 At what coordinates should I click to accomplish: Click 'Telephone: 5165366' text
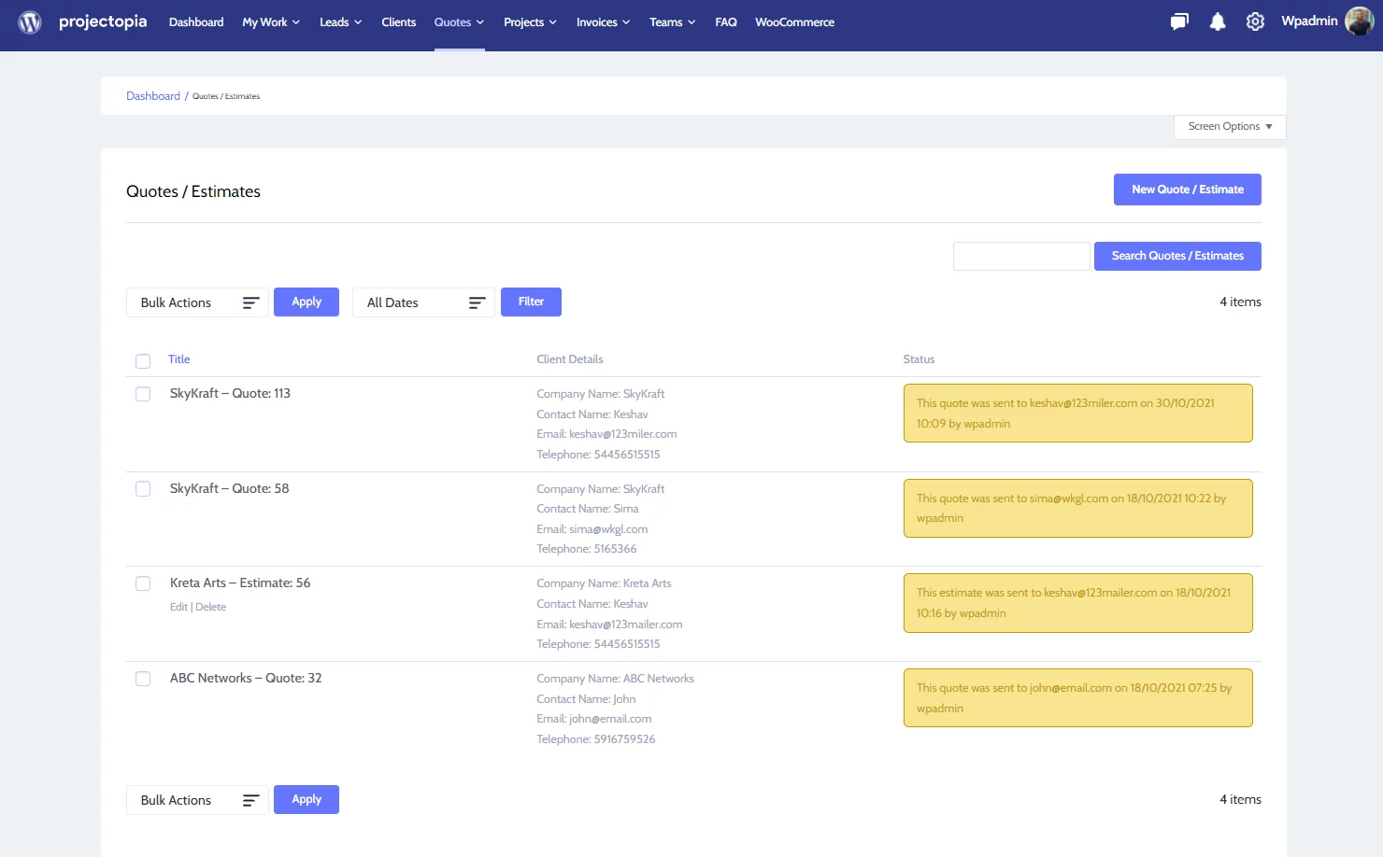click(587, 549)
